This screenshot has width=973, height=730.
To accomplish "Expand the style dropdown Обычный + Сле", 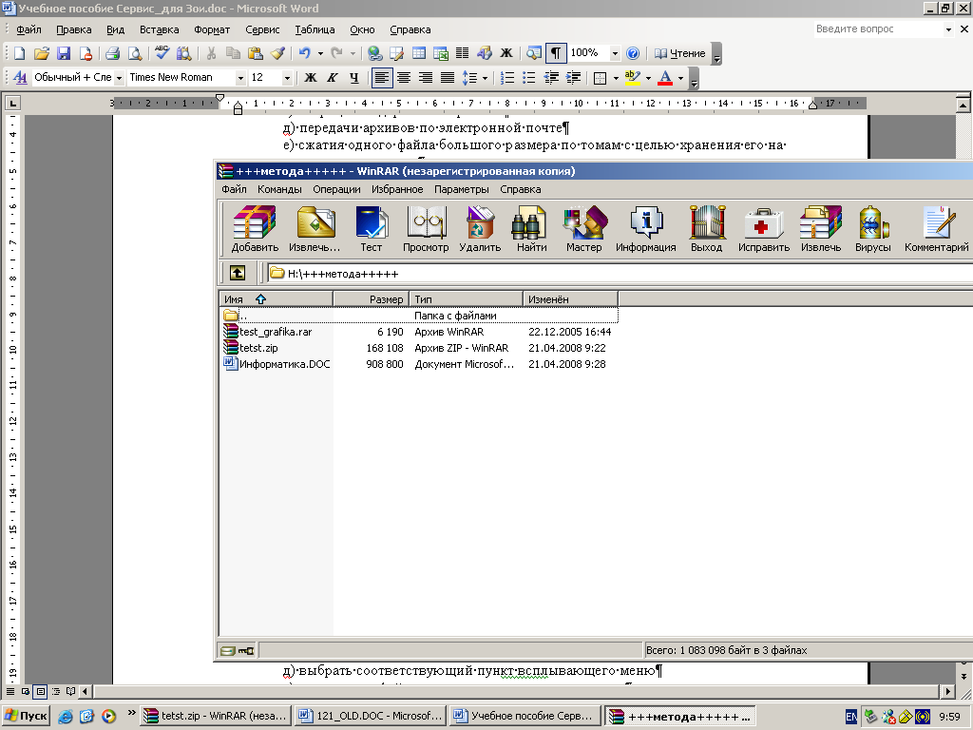I will pyautogui.click(x=119, y=78).
